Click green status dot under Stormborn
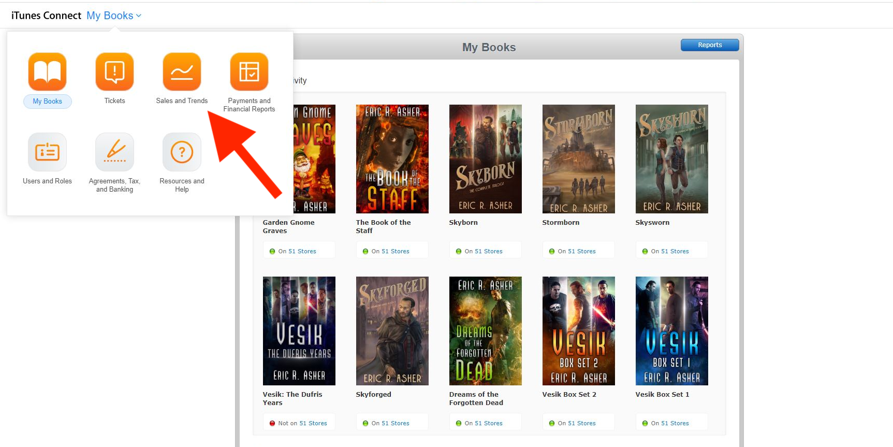893x447 pixels. point(552,251)
